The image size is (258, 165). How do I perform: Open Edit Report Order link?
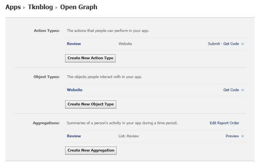[224, 123]
